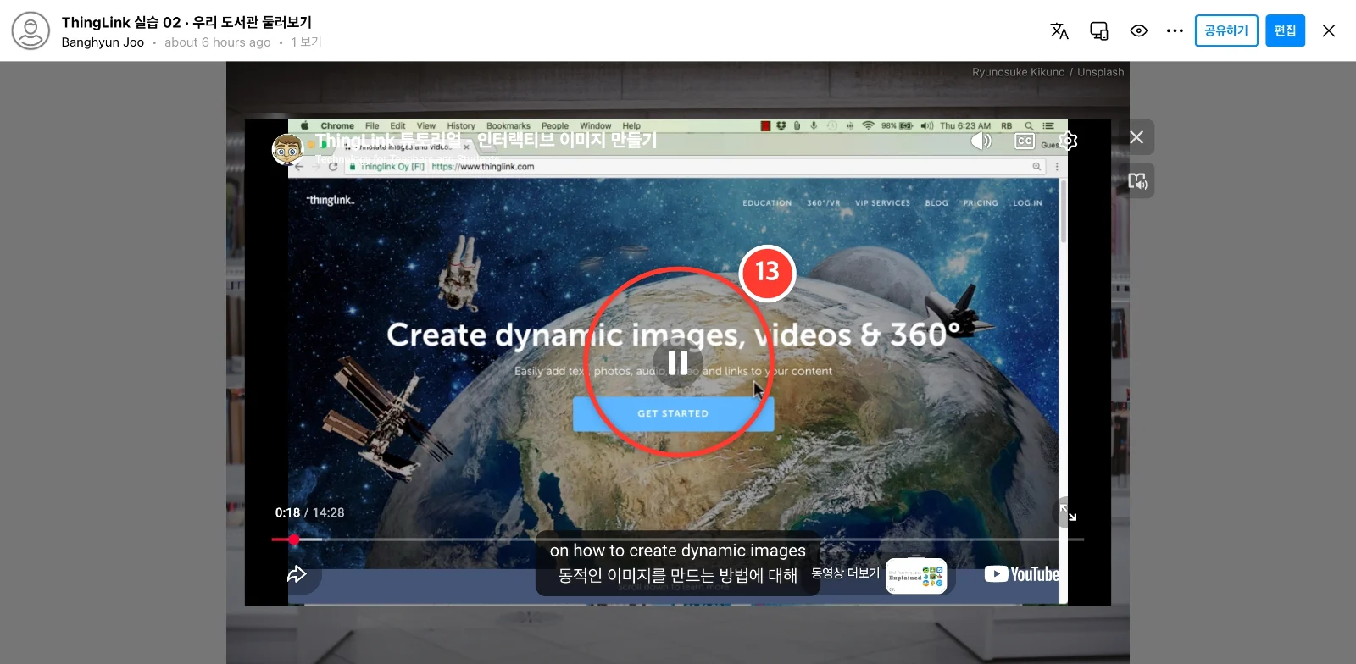Pause the YouTube video
This screenshot has height=664, width=1356.
(678, 362)
